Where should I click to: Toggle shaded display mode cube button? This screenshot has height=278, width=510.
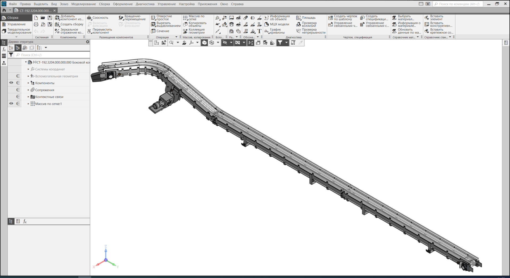click(204, 43)
